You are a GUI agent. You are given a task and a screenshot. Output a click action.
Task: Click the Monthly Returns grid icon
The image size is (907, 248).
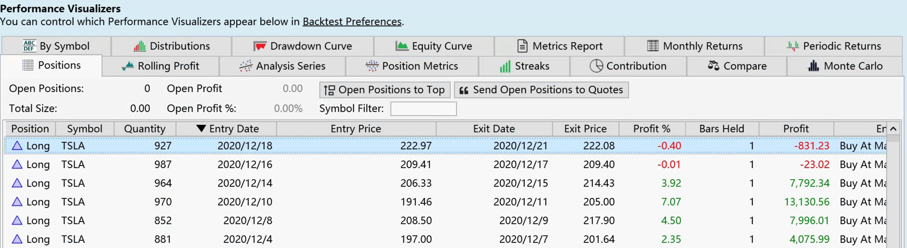[653, 46]
